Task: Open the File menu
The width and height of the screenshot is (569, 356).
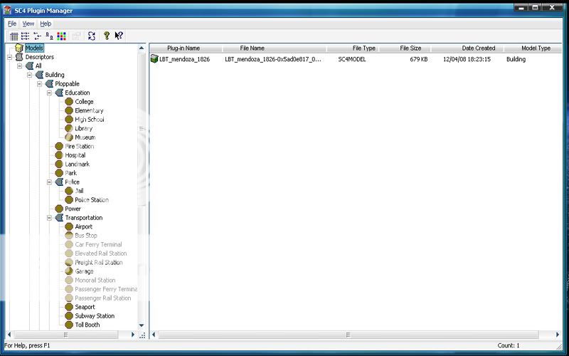Action: tap(12, 23)
